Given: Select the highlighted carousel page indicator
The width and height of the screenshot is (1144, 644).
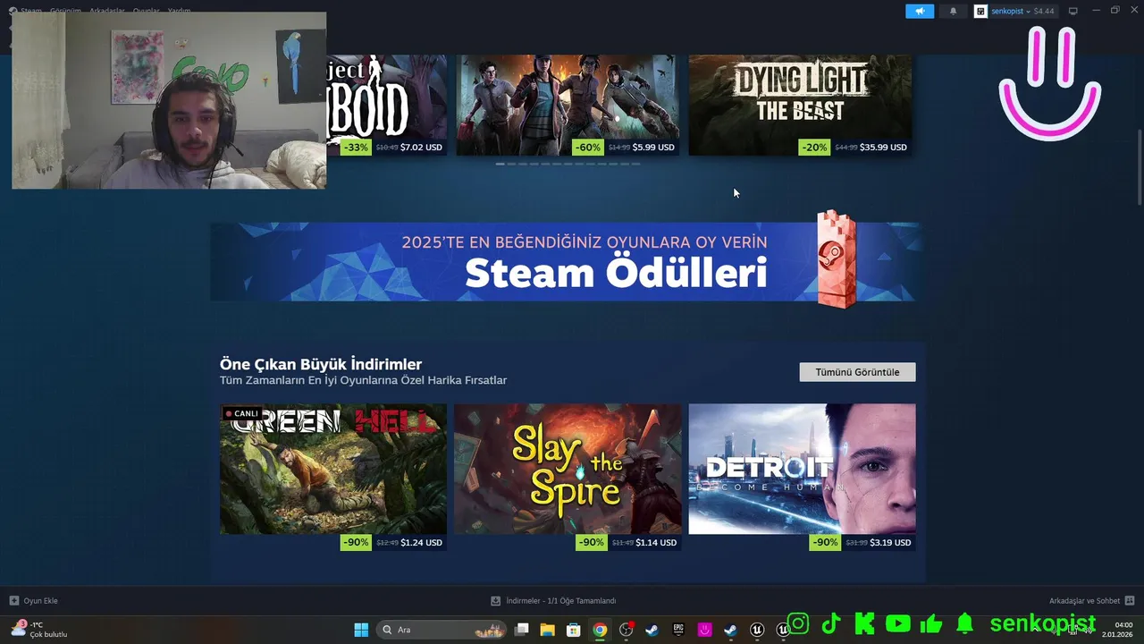Looking at the screenshot, I should [500, 164].
